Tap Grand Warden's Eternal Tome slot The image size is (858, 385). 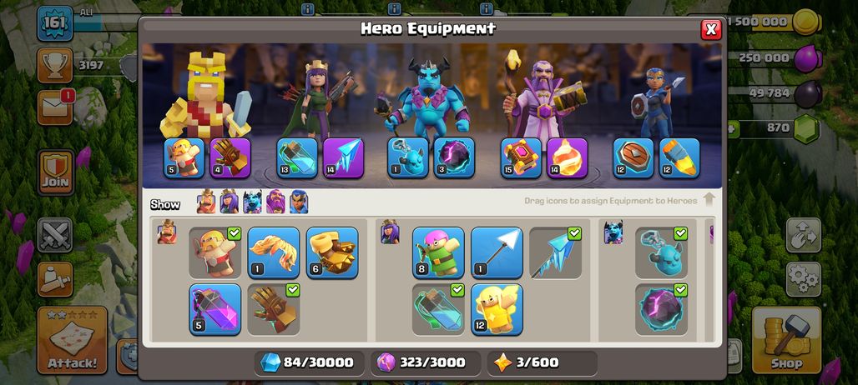coord(521,157)
